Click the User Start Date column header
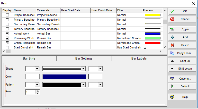The height and width of the screenshot is (109, 198). (76, 10)
